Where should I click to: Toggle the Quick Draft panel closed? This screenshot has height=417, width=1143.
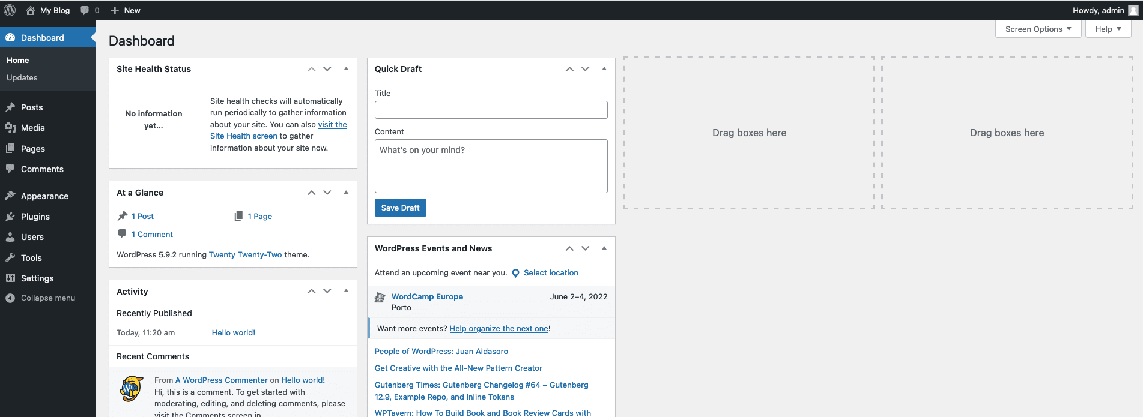click(x=604, y=69)
